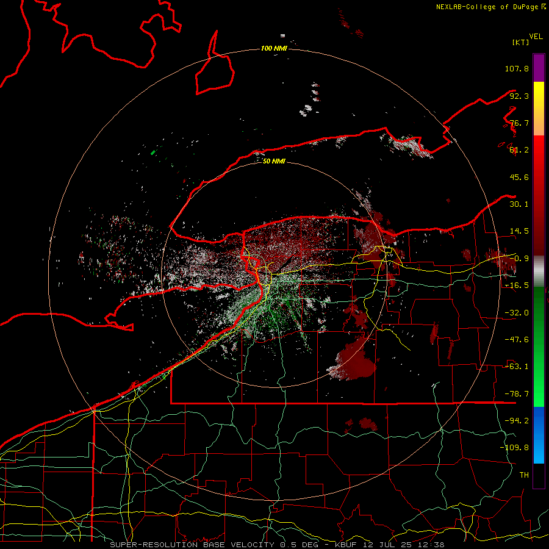Click the Super-Resolution Base Velocity caption
549x549 pixels.
[277, 545]
